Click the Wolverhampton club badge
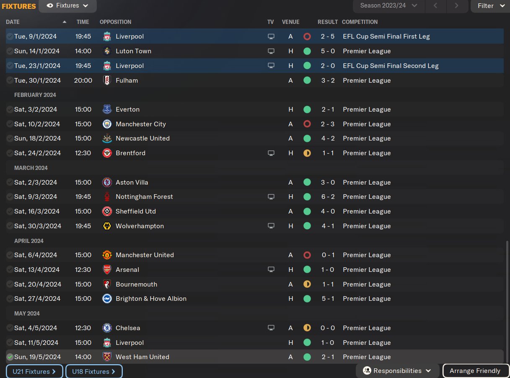 (107, 226)
